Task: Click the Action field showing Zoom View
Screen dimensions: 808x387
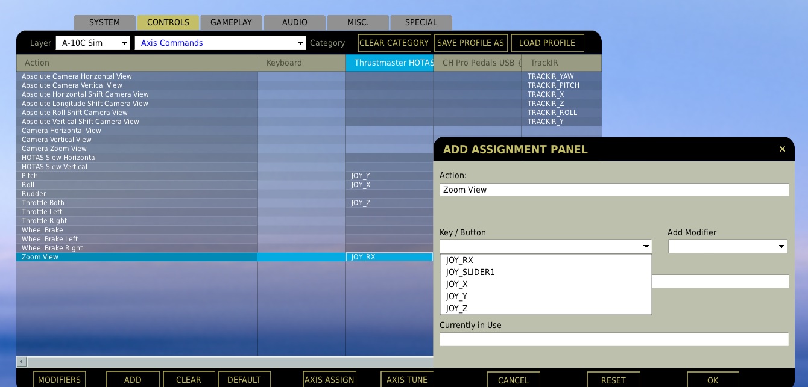Action: tap(614, 190)
